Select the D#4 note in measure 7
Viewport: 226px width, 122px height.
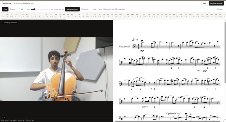pos(132,15)
